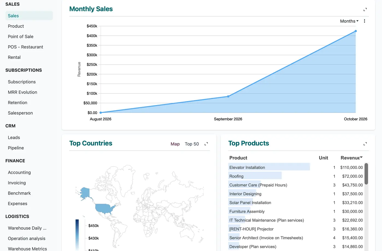Expand the Top Countries panel fullscreen

206,144
